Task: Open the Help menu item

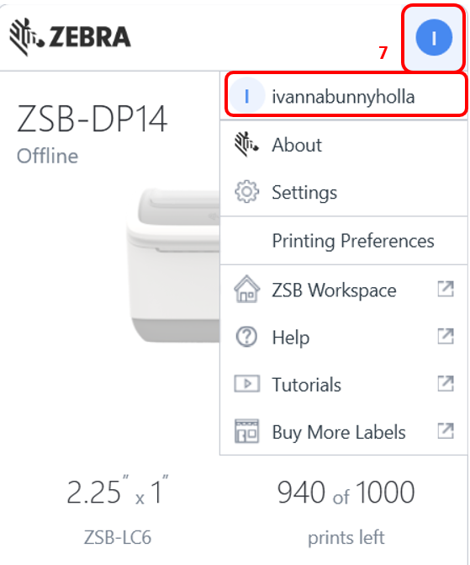Action: pos(344,338)
